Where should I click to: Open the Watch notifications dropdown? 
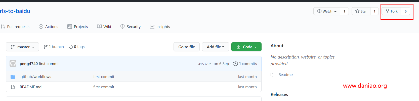click(x=327, y=11)
